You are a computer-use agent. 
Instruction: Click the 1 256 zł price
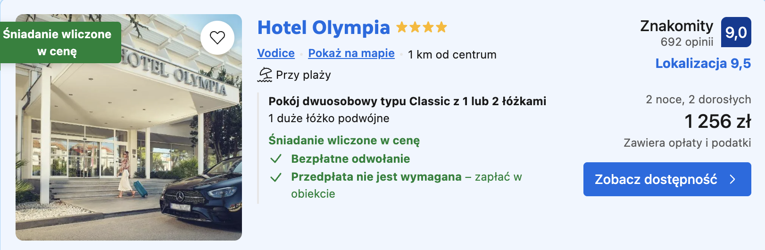(x=717, y=122)
